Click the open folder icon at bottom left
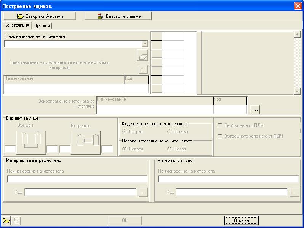 pyautogui.click(x=6, y=221)
